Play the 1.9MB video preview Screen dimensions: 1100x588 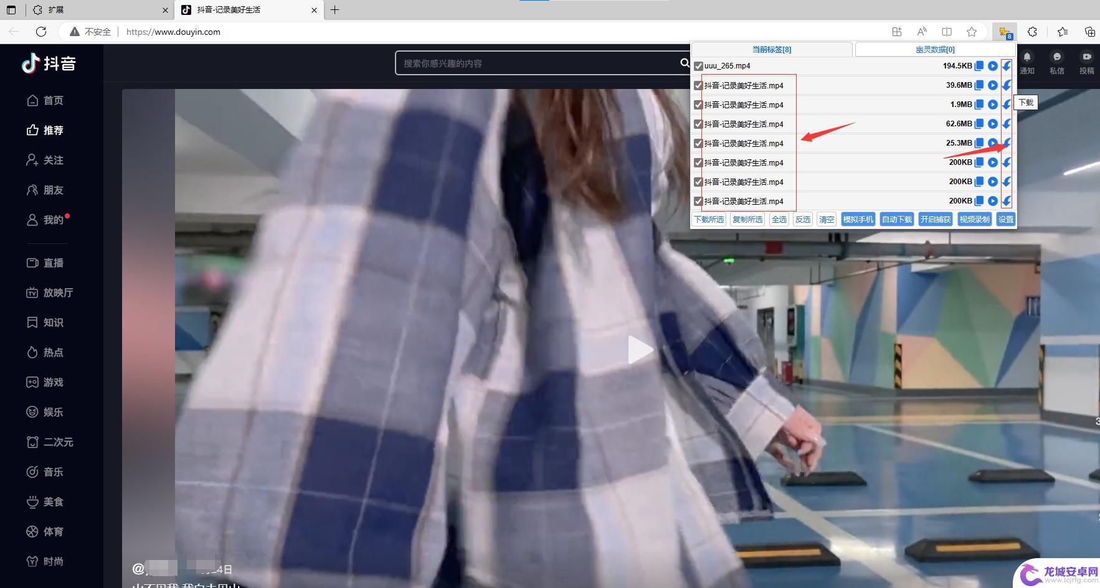pyautogui.click(x=993, y=105)
